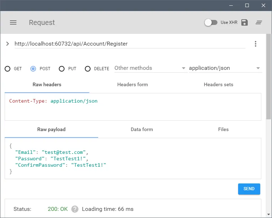Open the application/json content type dropdown
This screenshot has height=218, width=272.
tap(225, 68)
